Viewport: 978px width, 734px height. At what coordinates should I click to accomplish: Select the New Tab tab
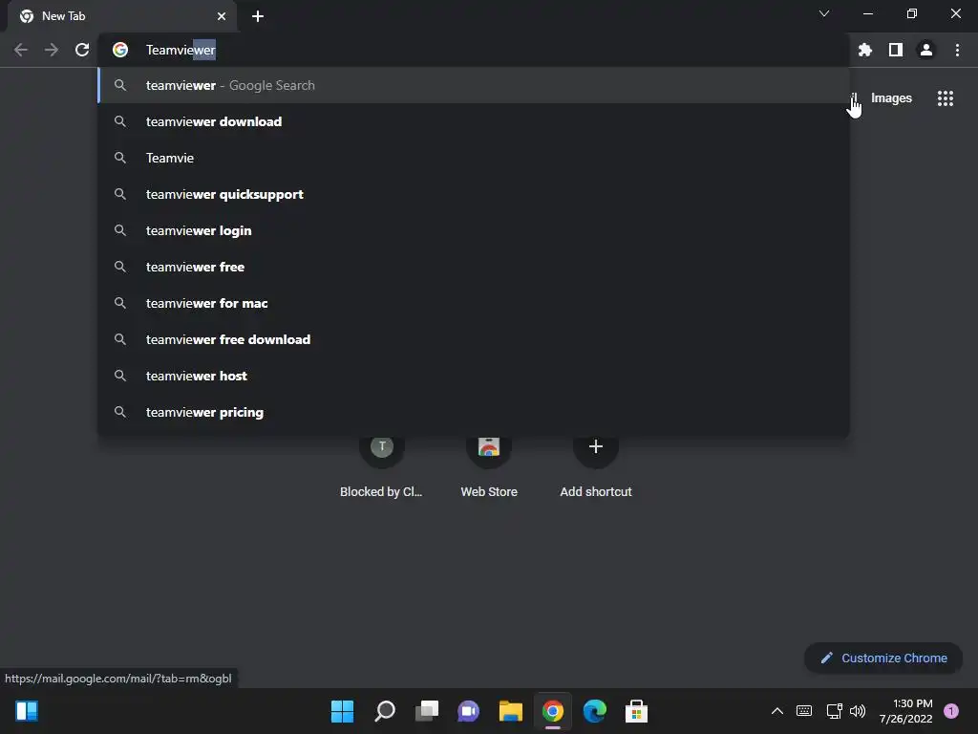122,16
